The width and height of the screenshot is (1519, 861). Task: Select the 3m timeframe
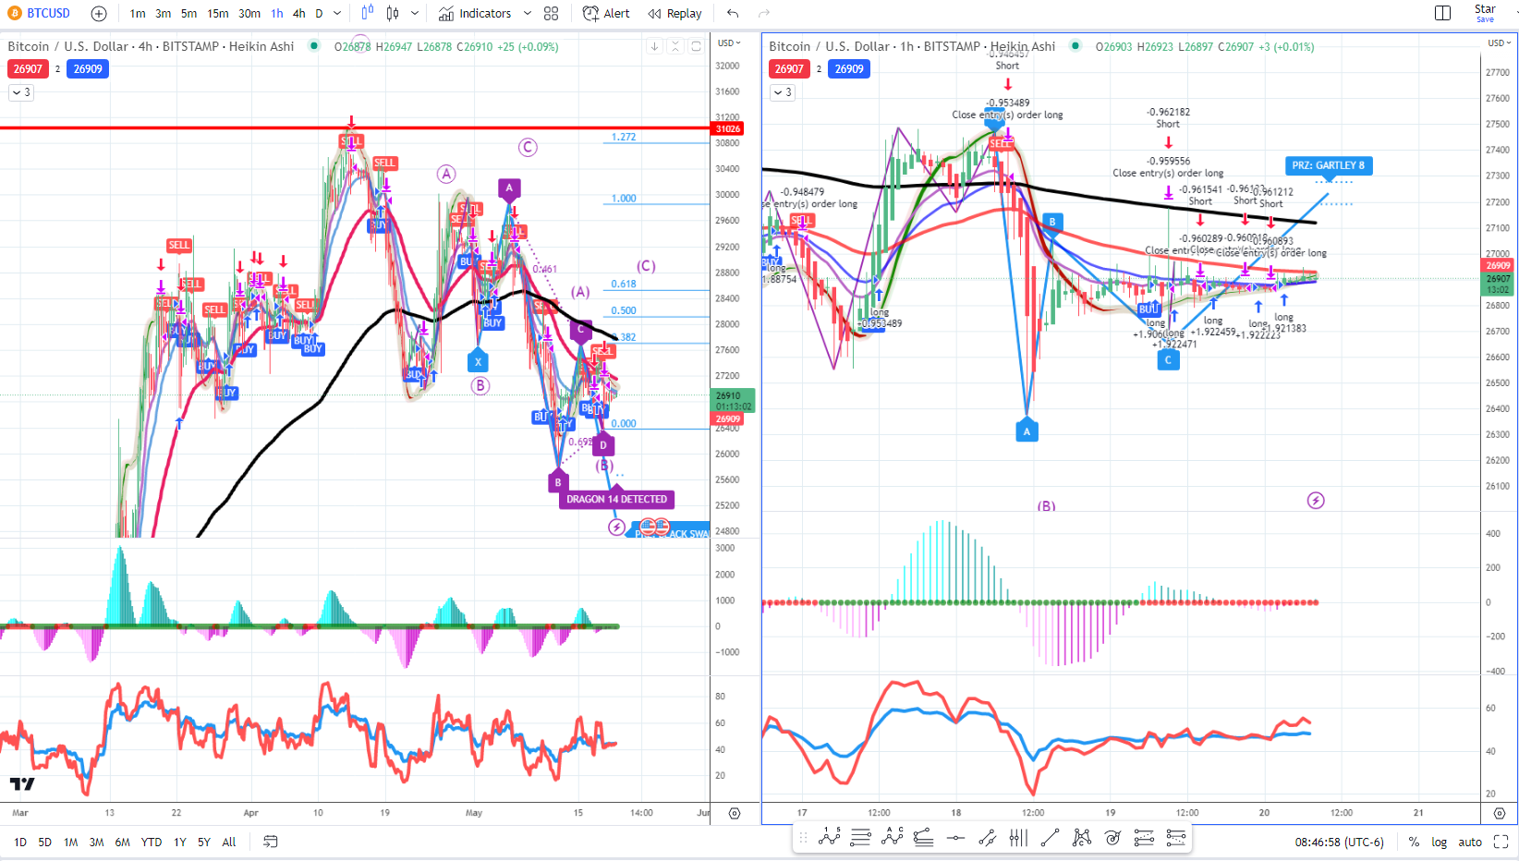tap(164, 13)
